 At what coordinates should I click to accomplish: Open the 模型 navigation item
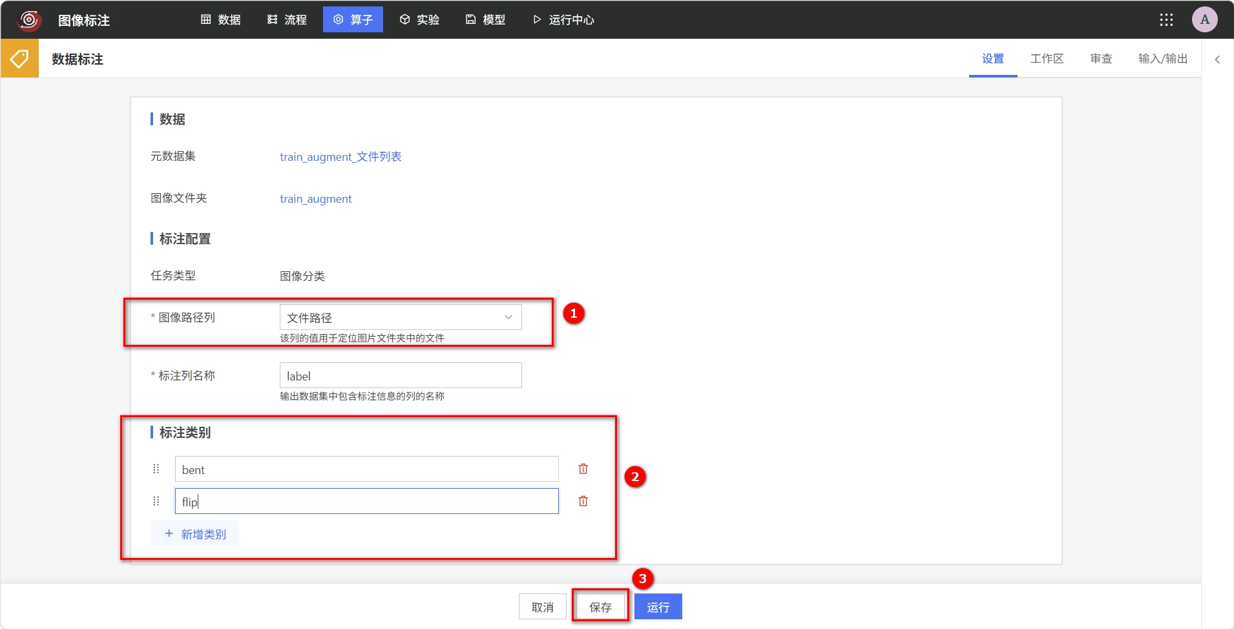[486, 20]
